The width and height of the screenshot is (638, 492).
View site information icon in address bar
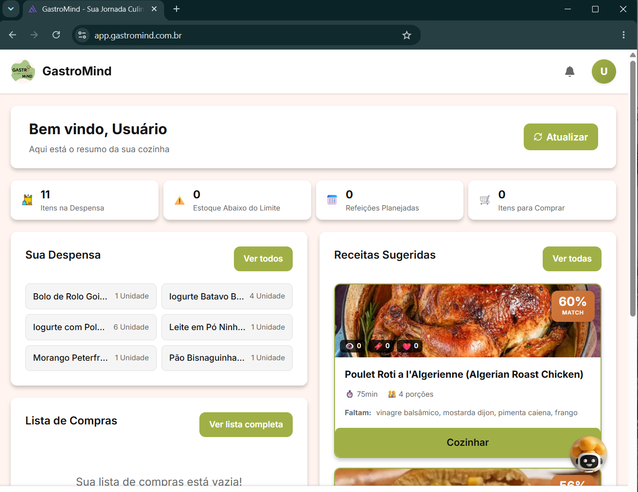click(x=82, y=35)
